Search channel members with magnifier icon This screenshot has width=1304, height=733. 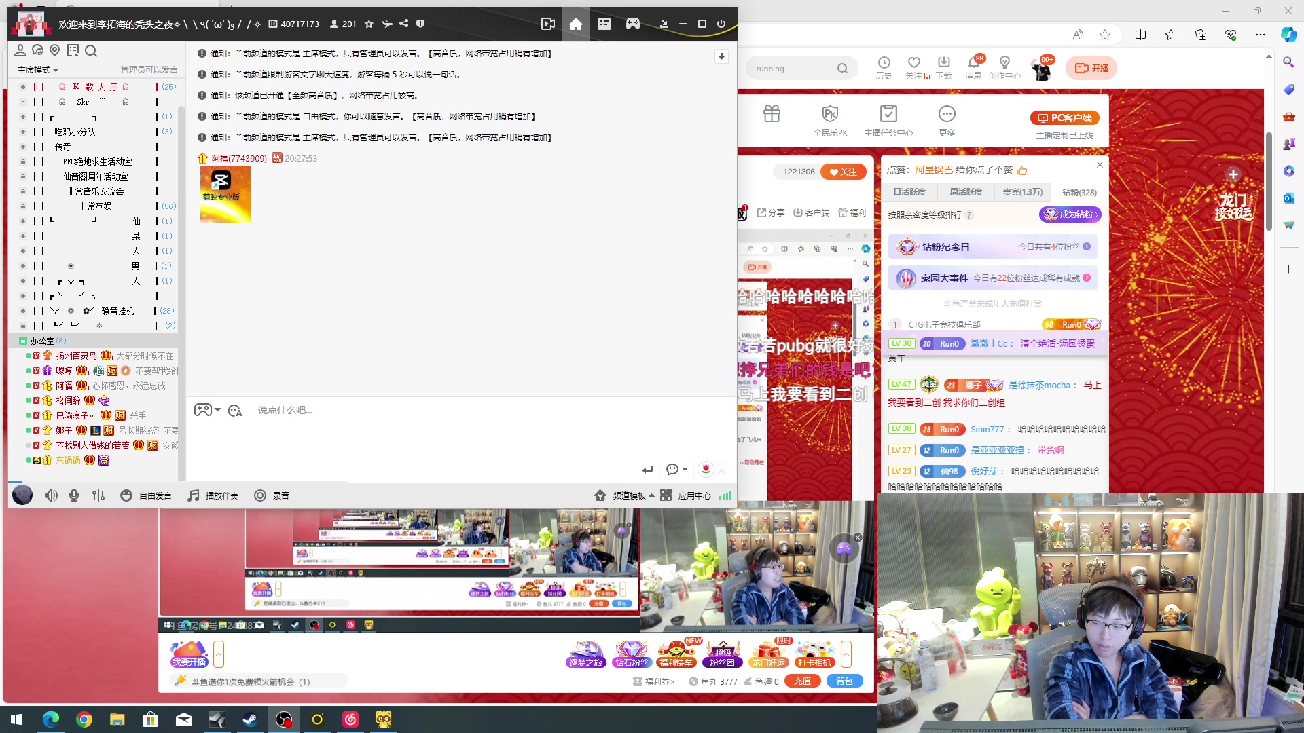91,51
